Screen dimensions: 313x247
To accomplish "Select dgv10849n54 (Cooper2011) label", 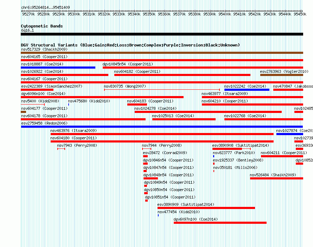I will pyautogui.click(x=169, y=182).
